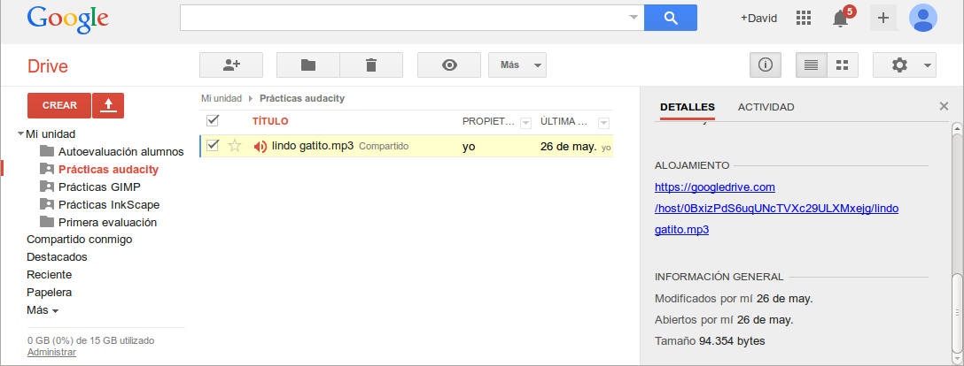964x366 pixels.
Task: Click the trash delete icon
Action: click(x=371, y=65)
